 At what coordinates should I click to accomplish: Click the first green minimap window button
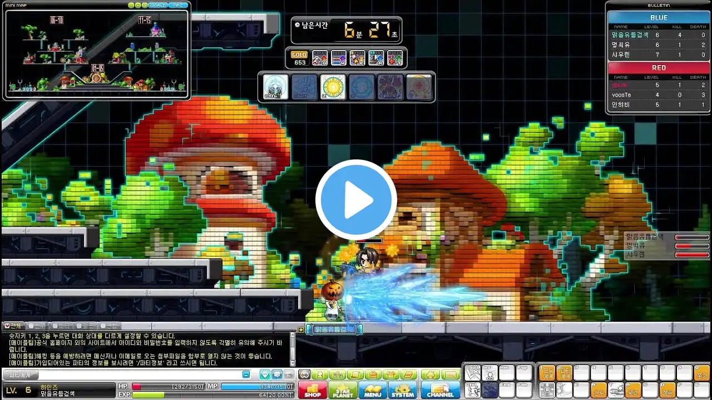(131, 5)
